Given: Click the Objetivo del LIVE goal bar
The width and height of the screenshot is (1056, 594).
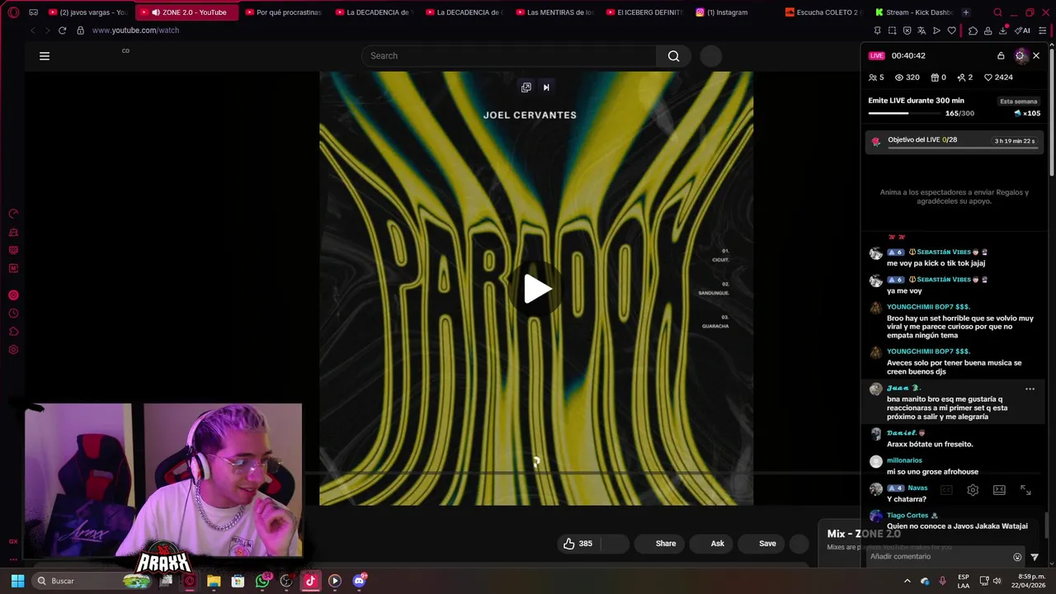Looking at the screenshot, I should 954,141.
